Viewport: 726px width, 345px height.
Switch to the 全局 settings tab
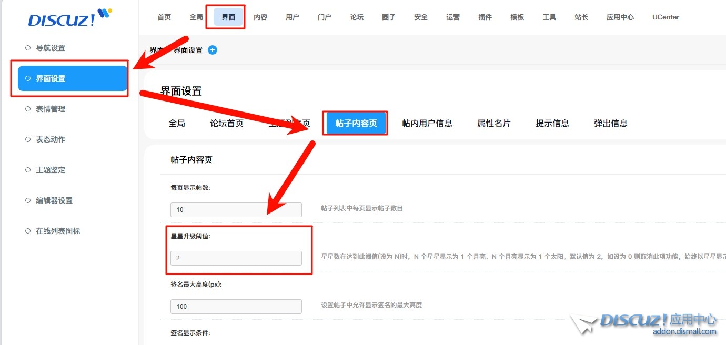(x=177, y=123)
